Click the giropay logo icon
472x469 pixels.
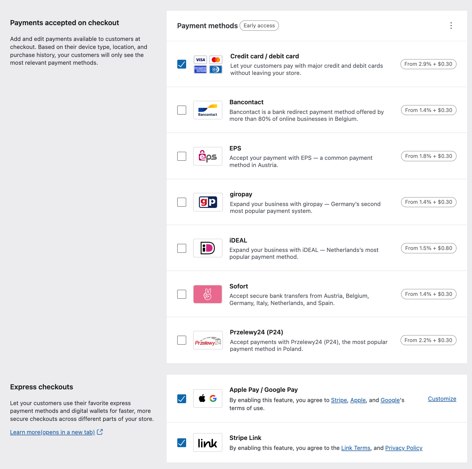click(207, 202)
